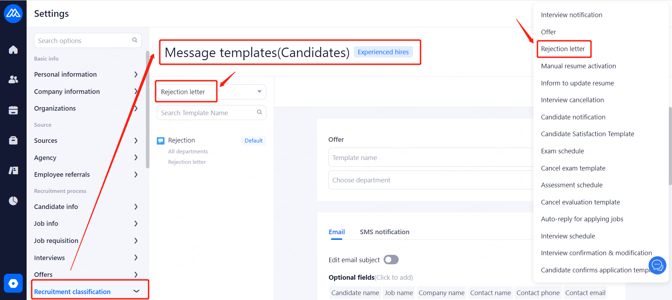Screen dimensions: 672x300
Task: Switch to SMS notification tab
Action: pyautogui.click(x=384, y=232)
